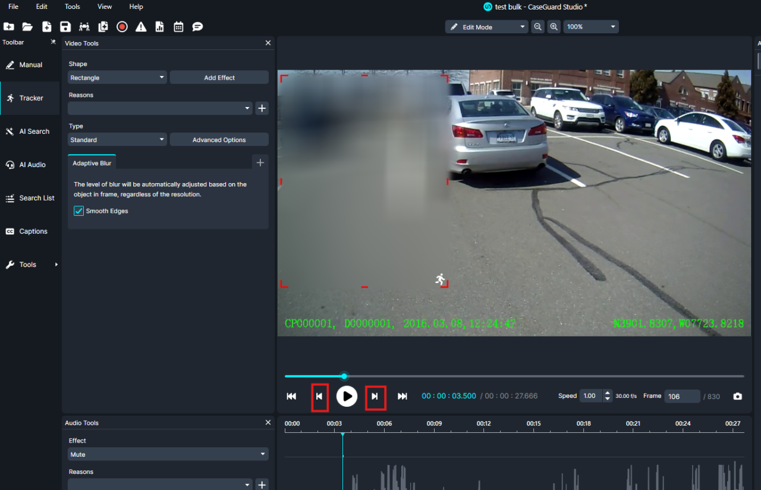The image size is (761, 490).
Task: Open the Tracker tool in the sidebar
Action: point(30,98)
